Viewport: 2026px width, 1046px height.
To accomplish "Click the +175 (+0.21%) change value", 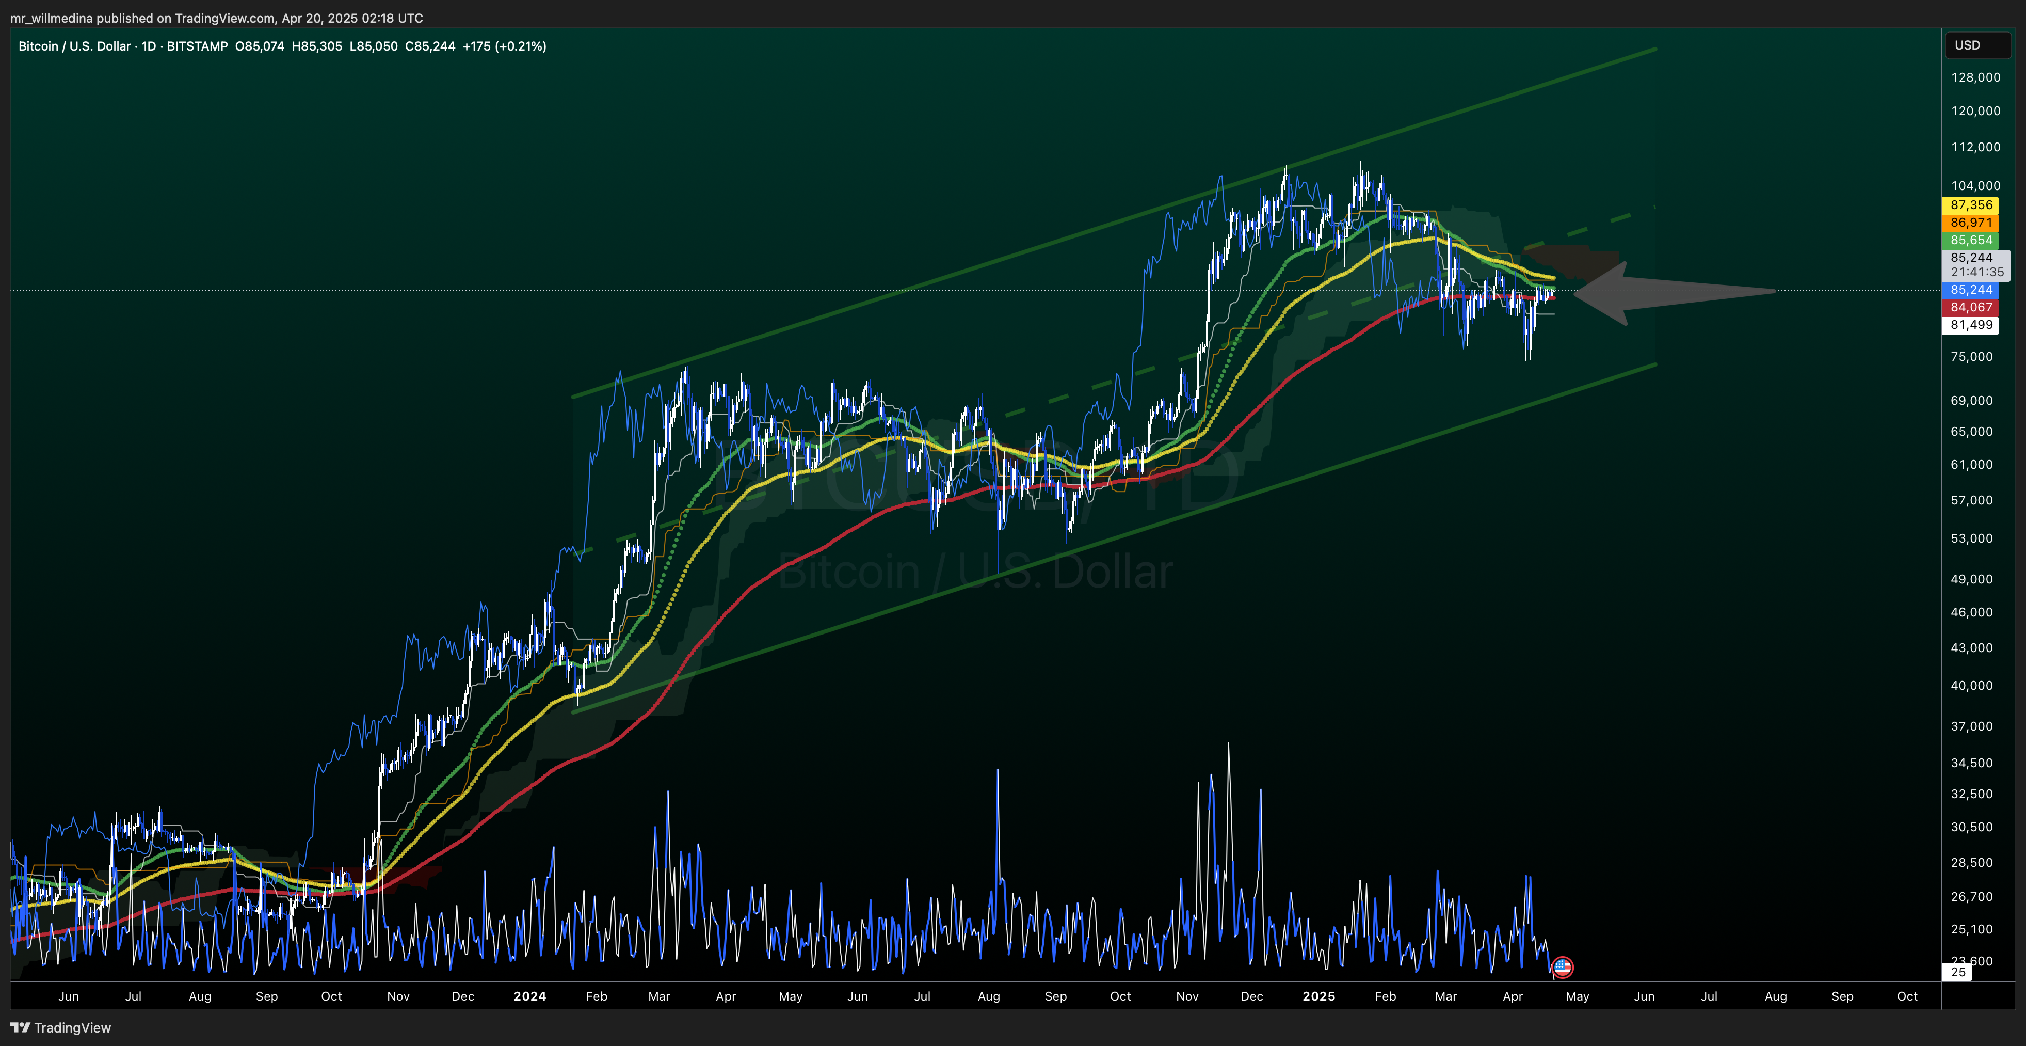I will coord(504,46).
